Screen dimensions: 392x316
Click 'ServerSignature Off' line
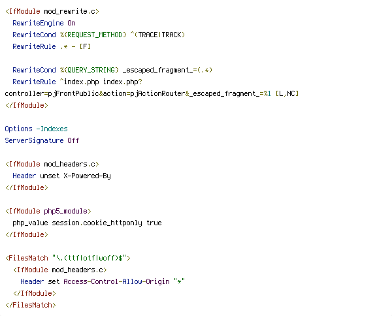[x=42, y=140]
